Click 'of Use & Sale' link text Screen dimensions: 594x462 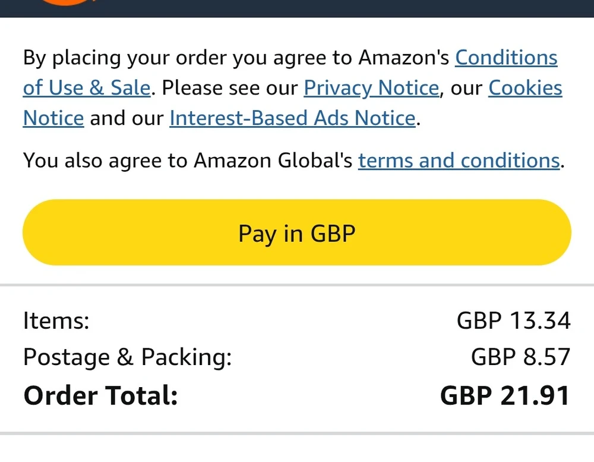pyautogui.click(x=87, y=88)
